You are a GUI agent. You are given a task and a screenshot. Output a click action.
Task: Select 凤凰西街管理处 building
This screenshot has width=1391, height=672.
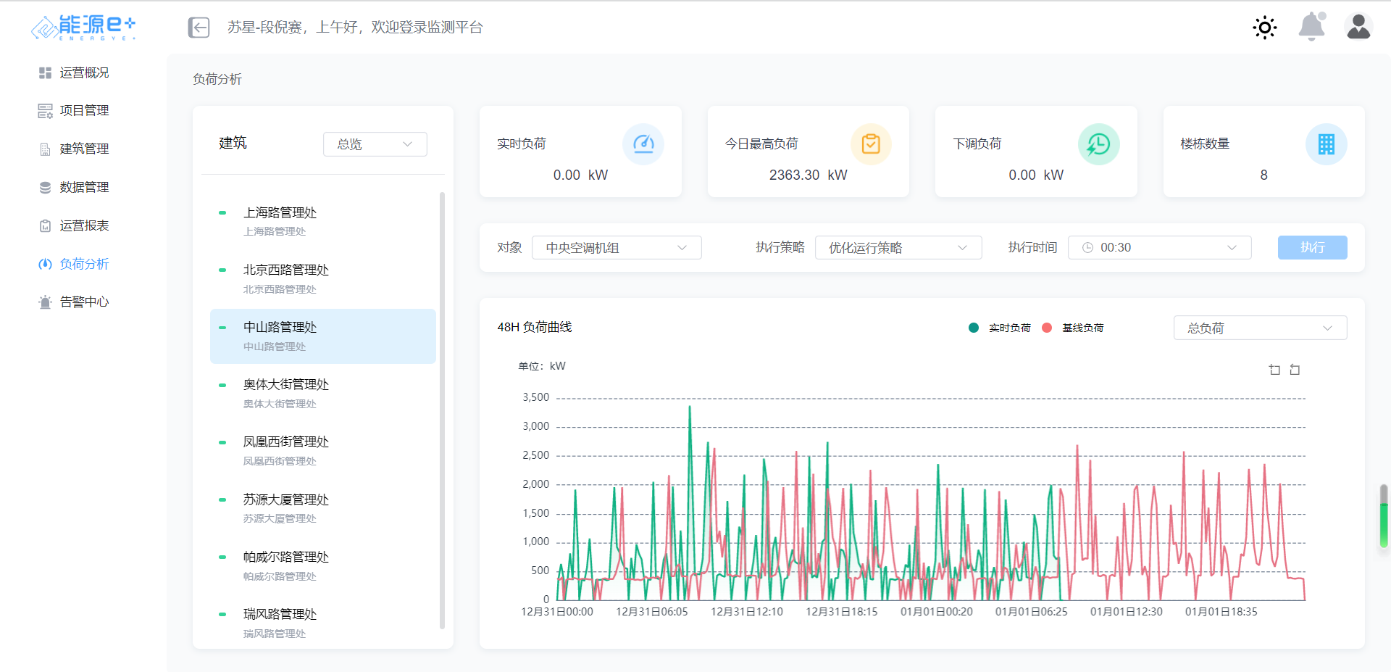tap(323, 451)
